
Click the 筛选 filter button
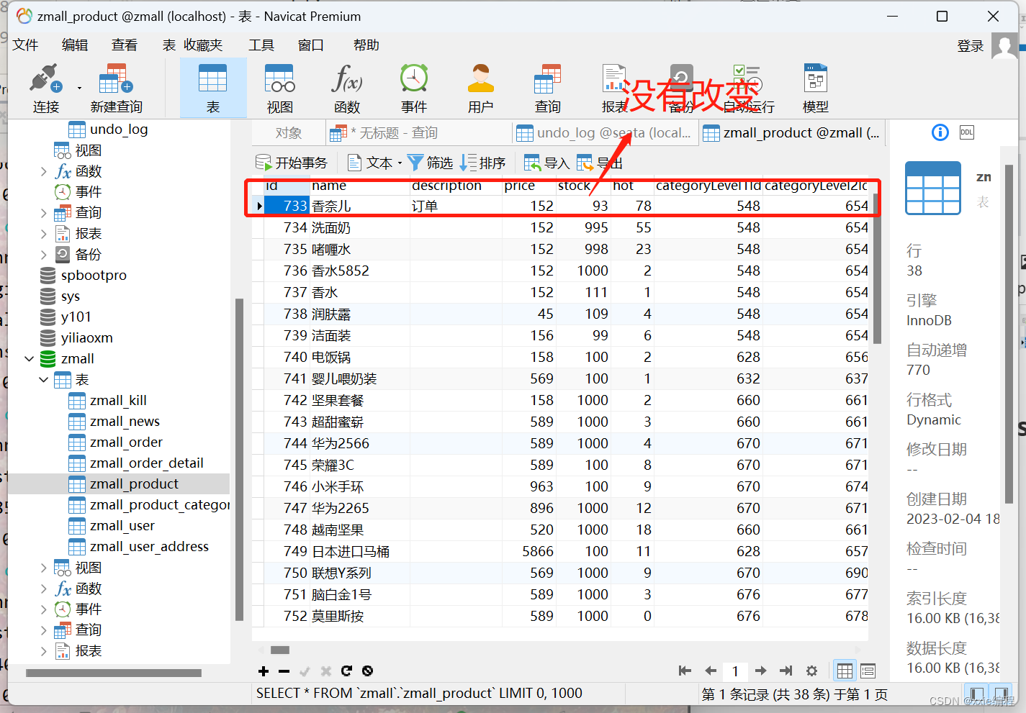click(431, 163)
